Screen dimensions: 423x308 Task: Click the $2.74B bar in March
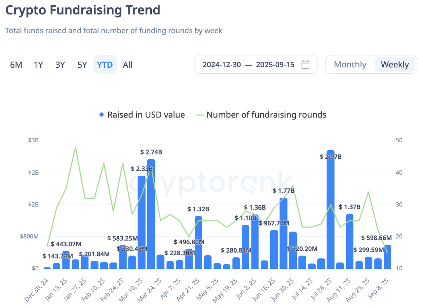(151, 215)
